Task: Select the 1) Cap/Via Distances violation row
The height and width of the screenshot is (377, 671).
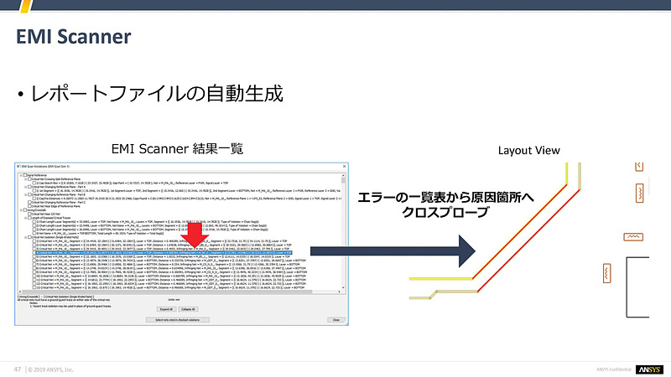Action: pos(188,199)
